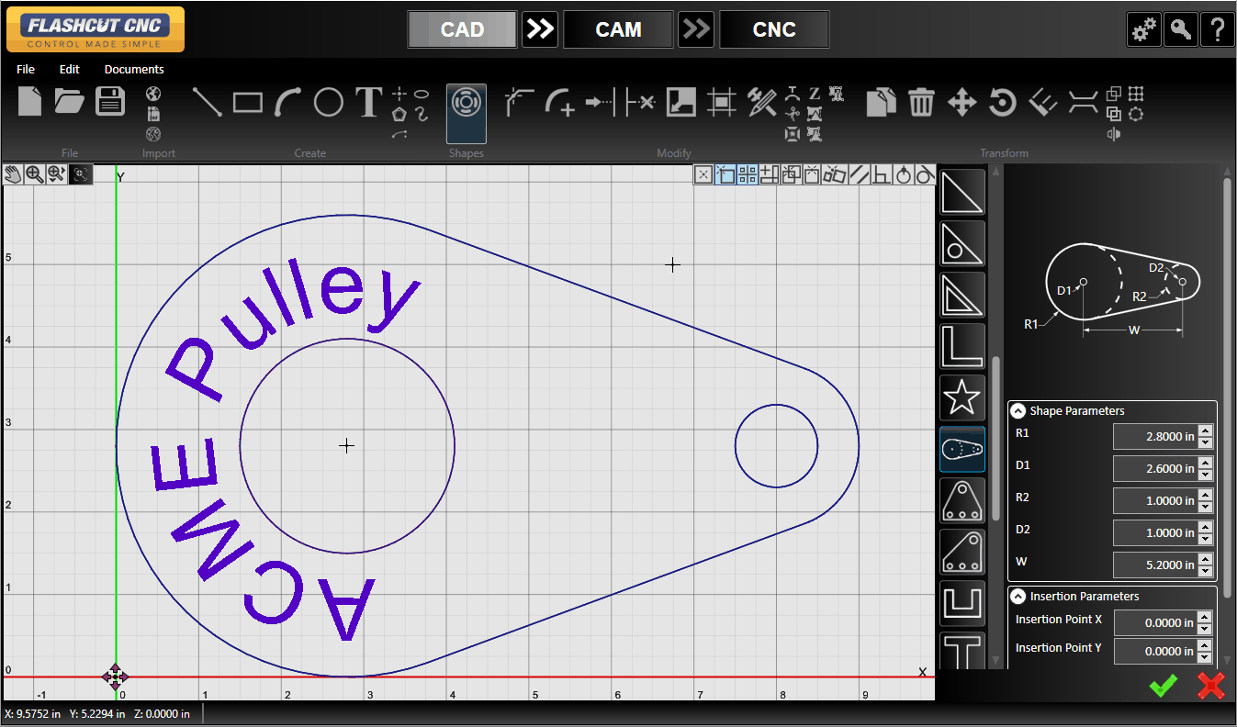Click the W width input field

tap(1154, 565)
